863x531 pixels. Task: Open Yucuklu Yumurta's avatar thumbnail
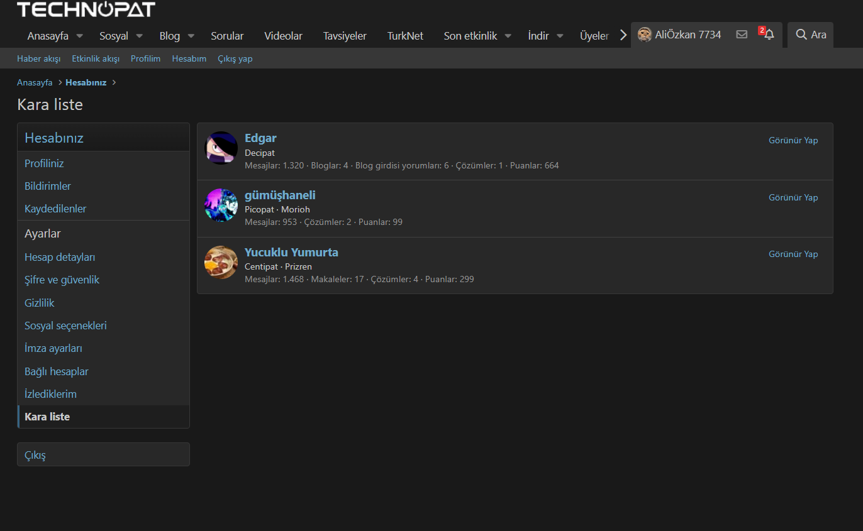click(221, 262)
